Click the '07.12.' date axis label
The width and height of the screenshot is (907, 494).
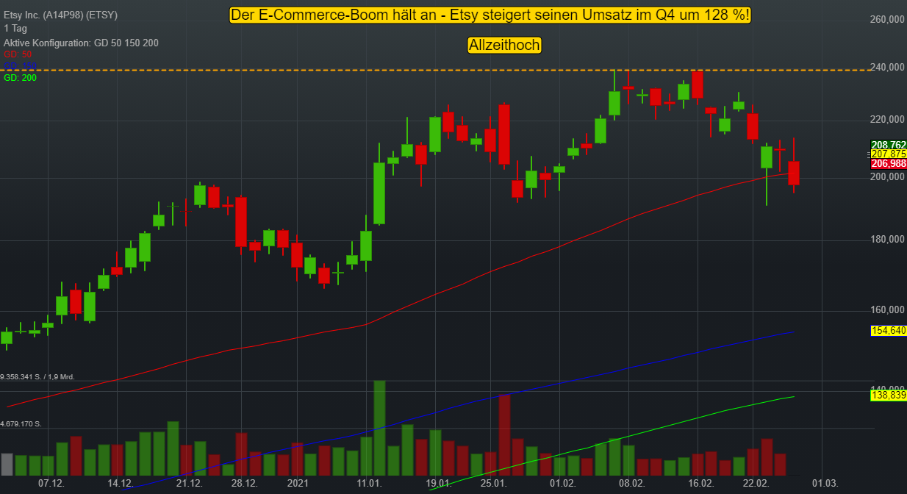51,484
